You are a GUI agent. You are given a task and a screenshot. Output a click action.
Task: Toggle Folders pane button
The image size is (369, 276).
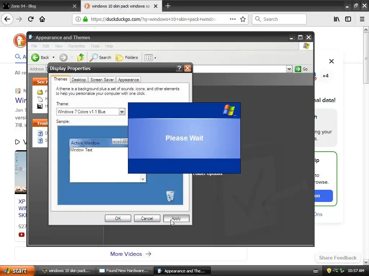(x=126, y=57)
